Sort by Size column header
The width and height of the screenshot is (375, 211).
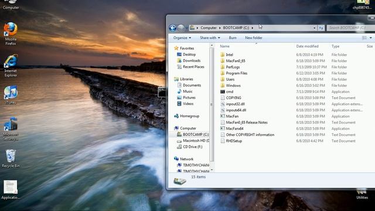click(370, 46)
